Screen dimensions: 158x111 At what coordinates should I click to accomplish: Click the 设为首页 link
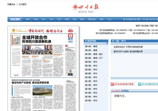(x=23, y=4)
